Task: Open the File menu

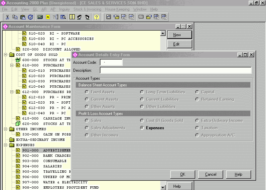Action: (5, 9)
